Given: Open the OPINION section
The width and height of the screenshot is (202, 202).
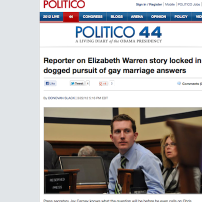Looking at the screenshot, I should pos(158,16).
